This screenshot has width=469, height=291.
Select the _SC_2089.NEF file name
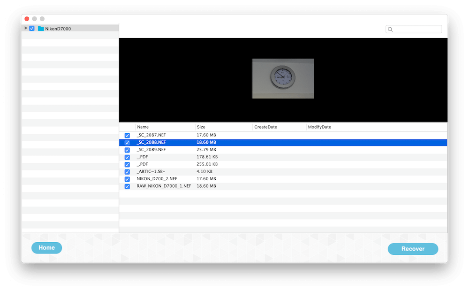pos(151,149)
